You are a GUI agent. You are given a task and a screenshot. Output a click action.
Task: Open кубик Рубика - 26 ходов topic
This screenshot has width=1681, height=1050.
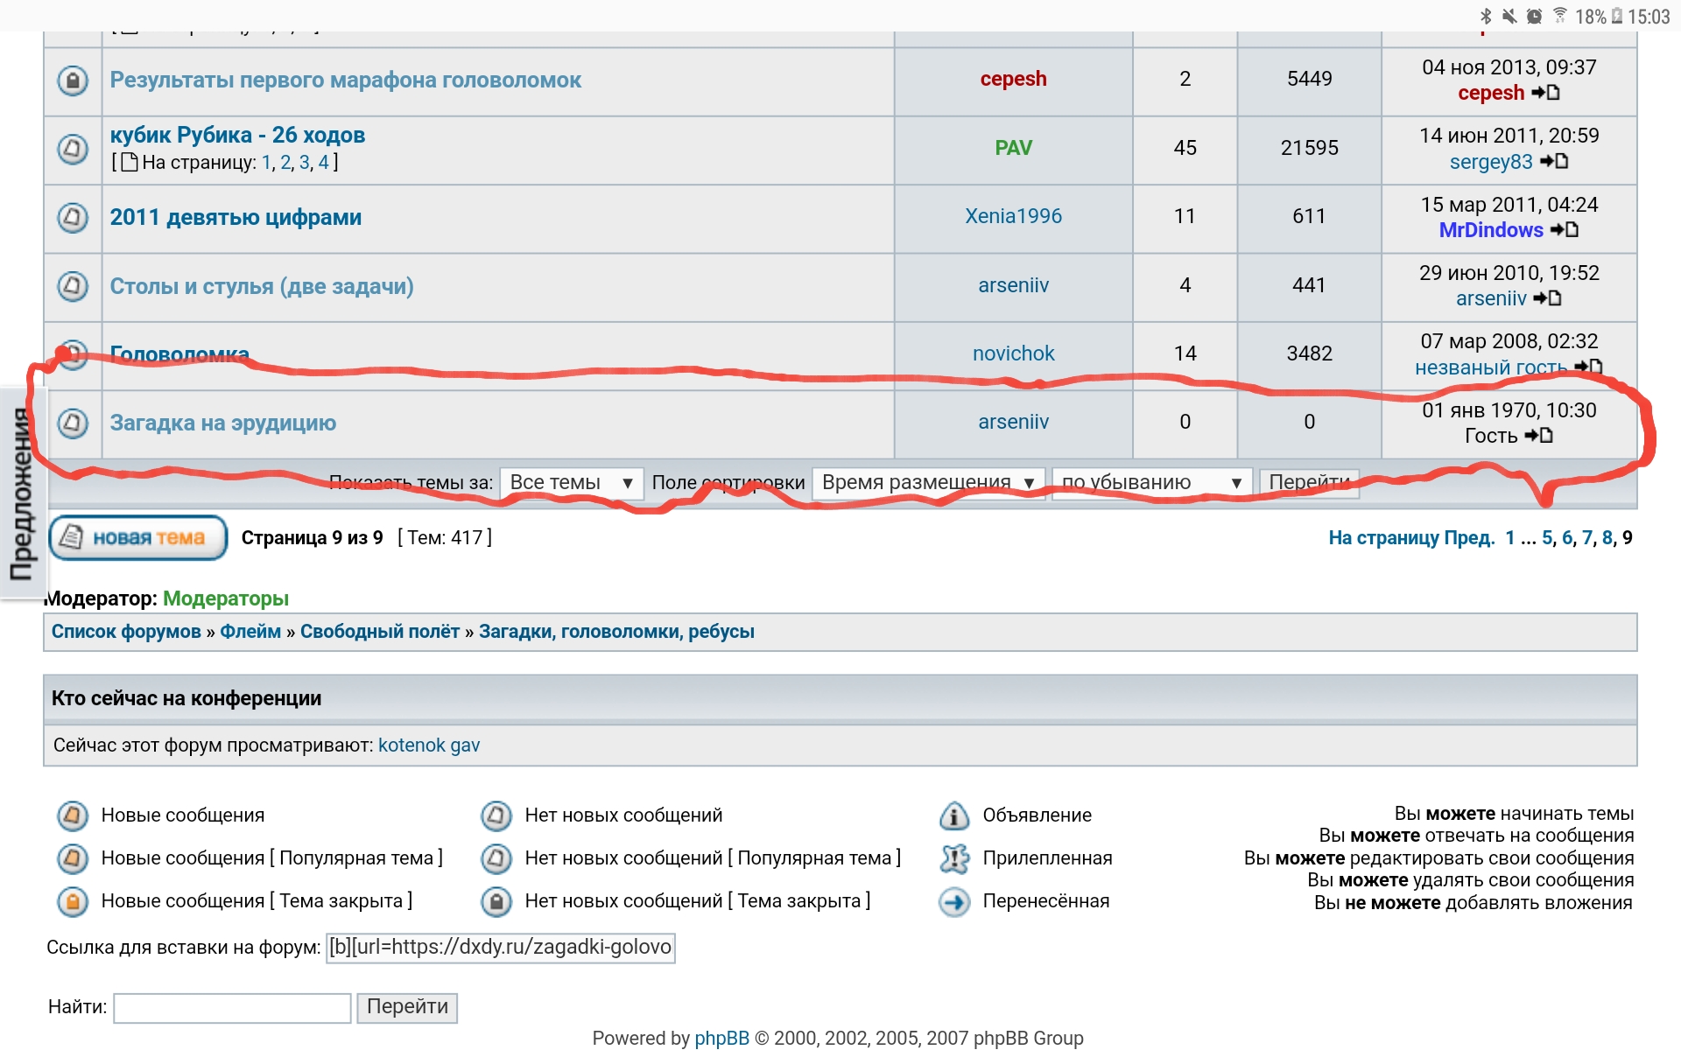pyautogui.click(x=237, y=135)
